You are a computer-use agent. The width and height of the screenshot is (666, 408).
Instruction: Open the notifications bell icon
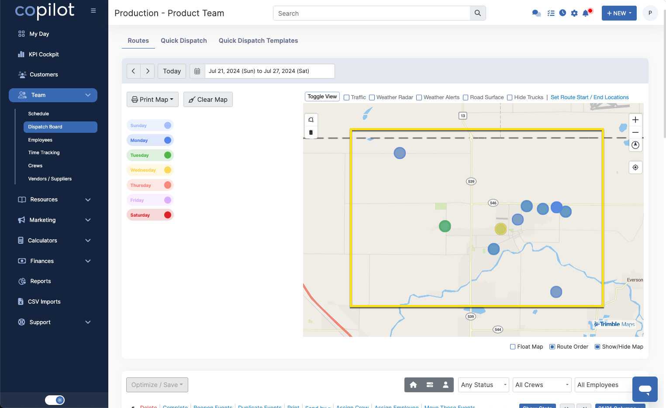tap(586, 13)
